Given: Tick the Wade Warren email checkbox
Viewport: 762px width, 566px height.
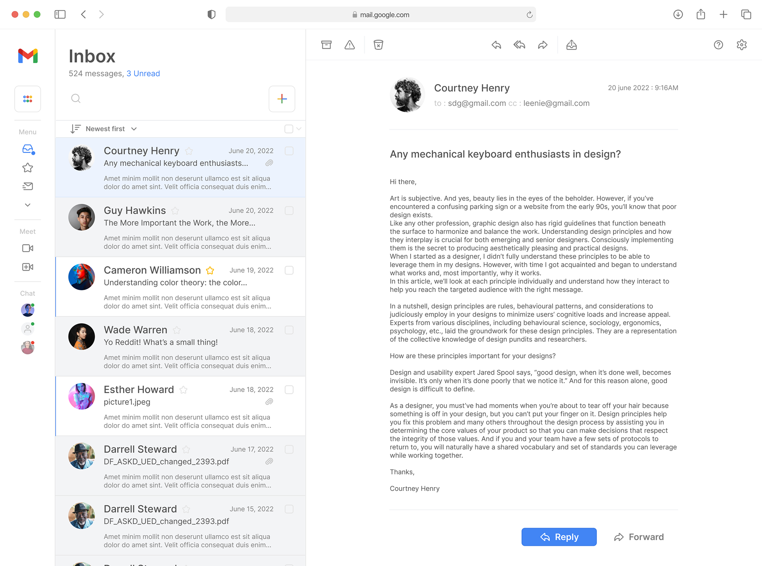Looking at the screenshot, I should click(289, 330).
